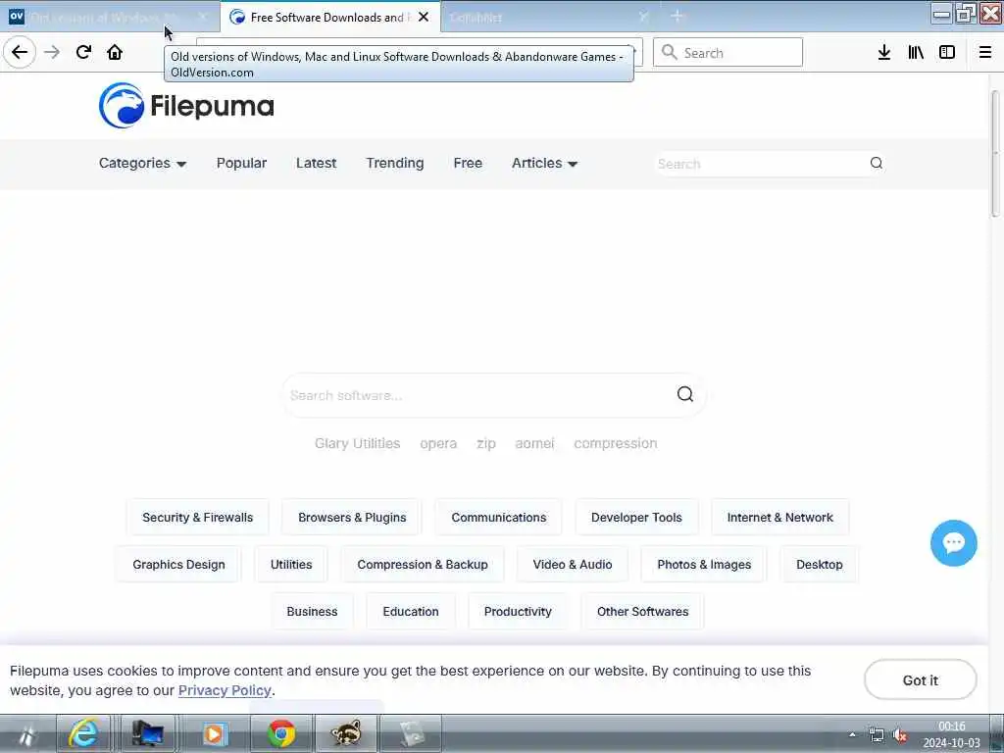Accept cookies with the Got it button
The height and width of the screenshot is (753, 1004).
click(920, 680)
